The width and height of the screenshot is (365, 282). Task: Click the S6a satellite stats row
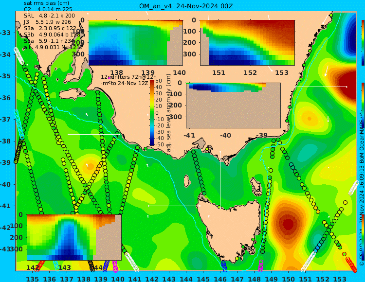point(49,41)
